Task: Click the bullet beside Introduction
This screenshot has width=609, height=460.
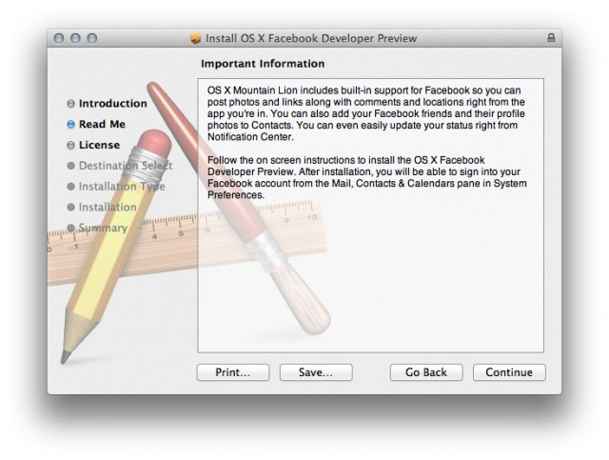Action: [70, 104]
